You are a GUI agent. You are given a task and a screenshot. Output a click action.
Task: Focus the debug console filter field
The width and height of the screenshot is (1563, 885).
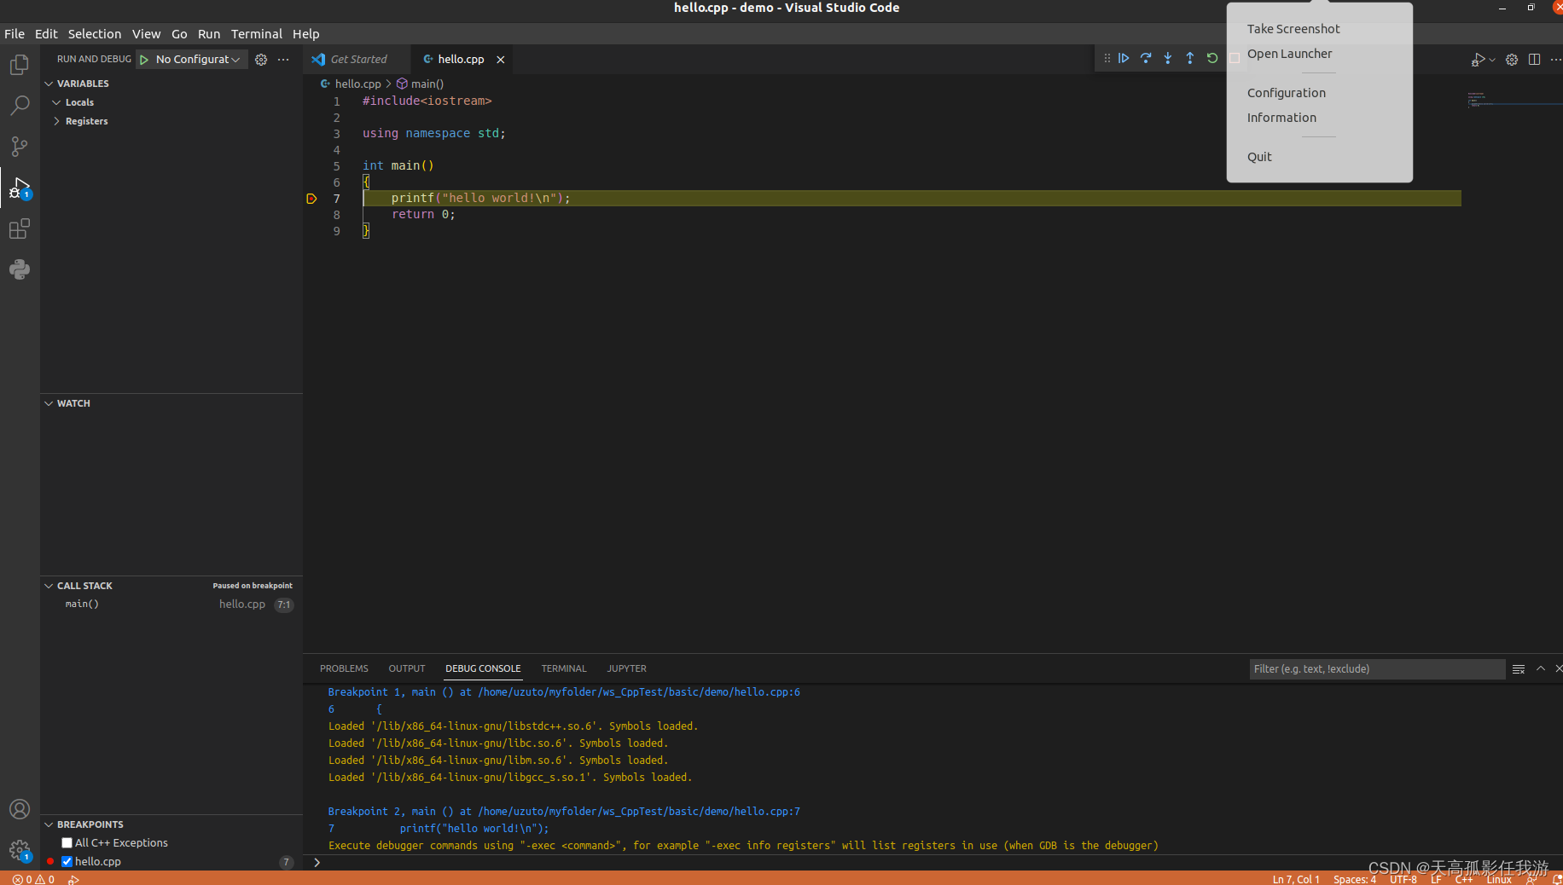(x=1377, y=669)
